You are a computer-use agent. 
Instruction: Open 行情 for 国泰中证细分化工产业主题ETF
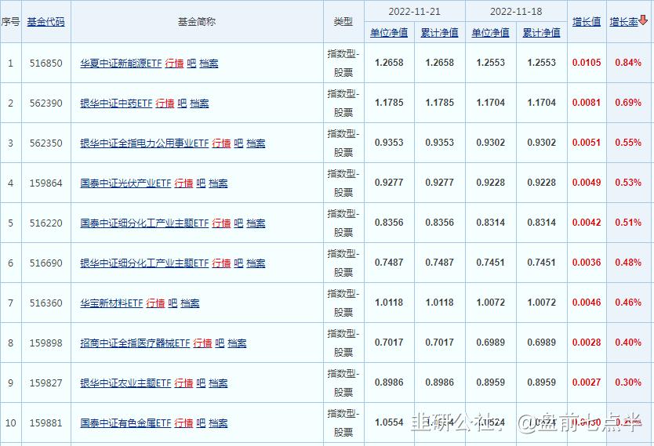click(221, 223)
